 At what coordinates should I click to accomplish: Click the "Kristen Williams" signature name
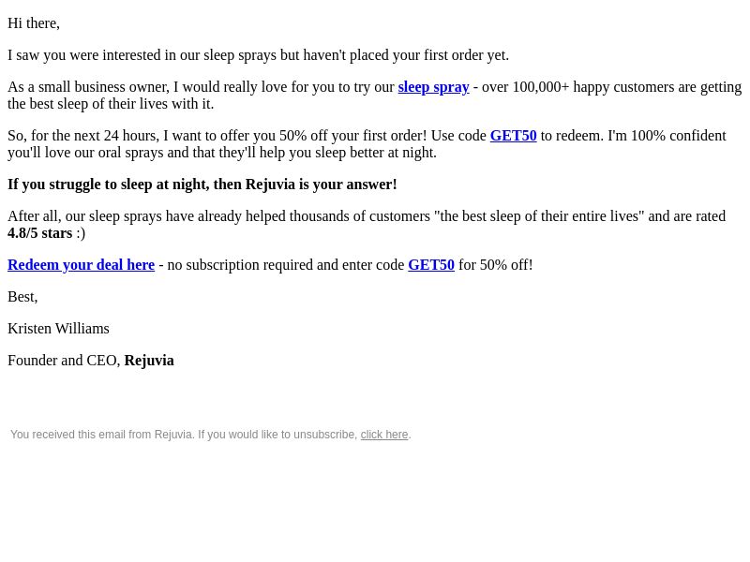pos(58,329)
